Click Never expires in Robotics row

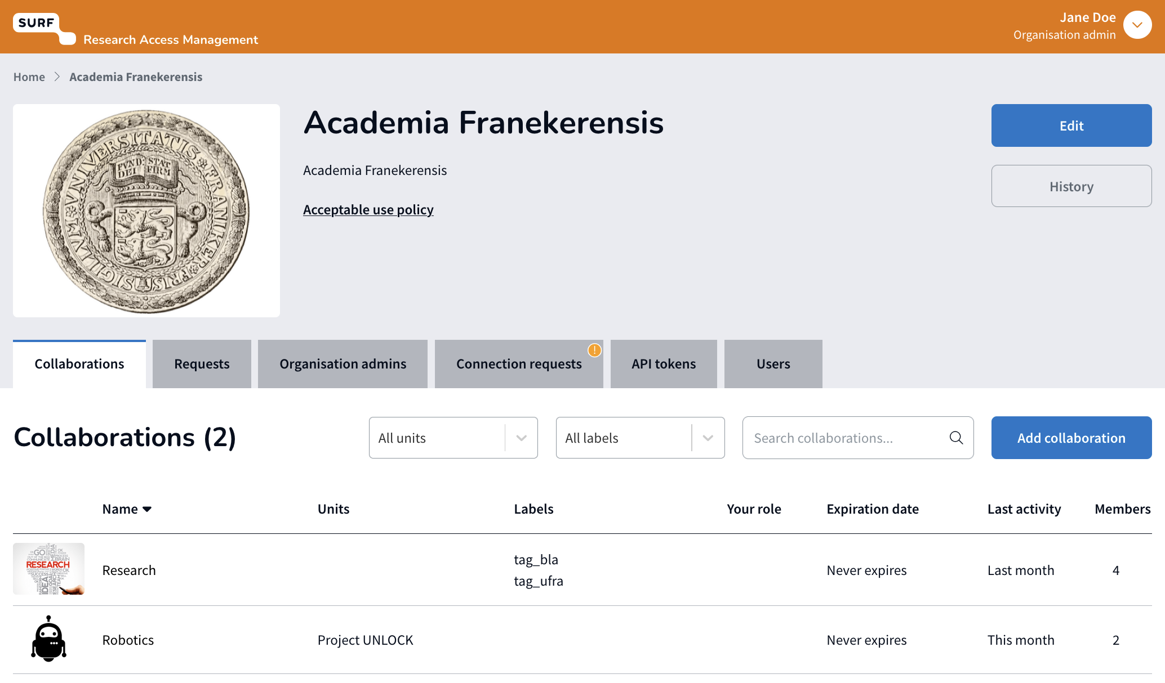[866, 640]
